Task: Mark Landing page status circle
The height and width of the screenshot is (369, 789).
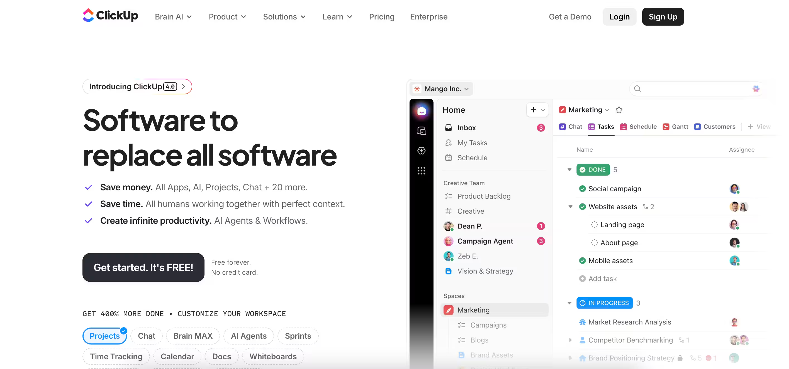Action: click(594, 225)
